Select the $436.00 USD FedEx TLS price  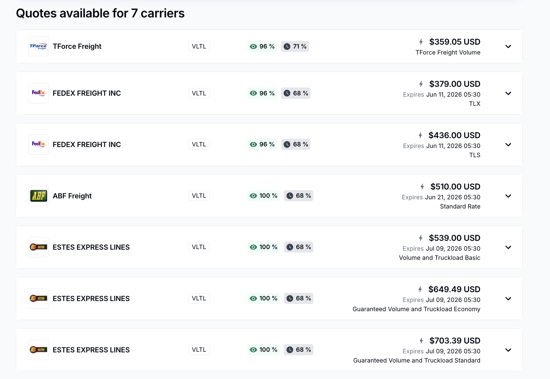454,135
